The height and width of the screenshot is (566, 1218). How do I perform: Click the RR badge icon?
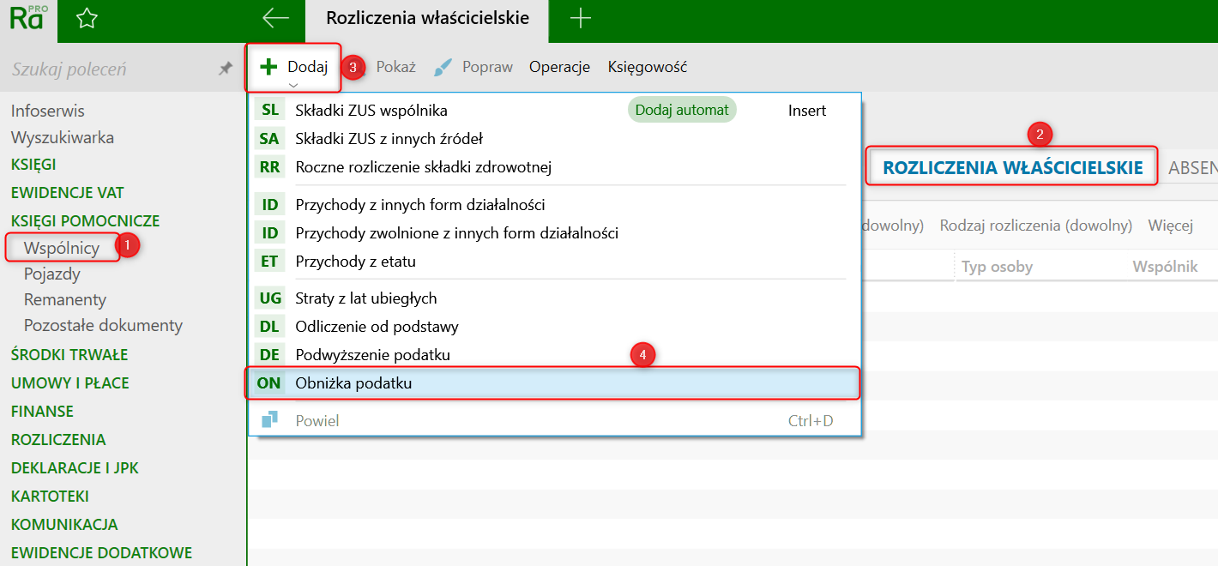pyautogui.click(x=269, y=166)
